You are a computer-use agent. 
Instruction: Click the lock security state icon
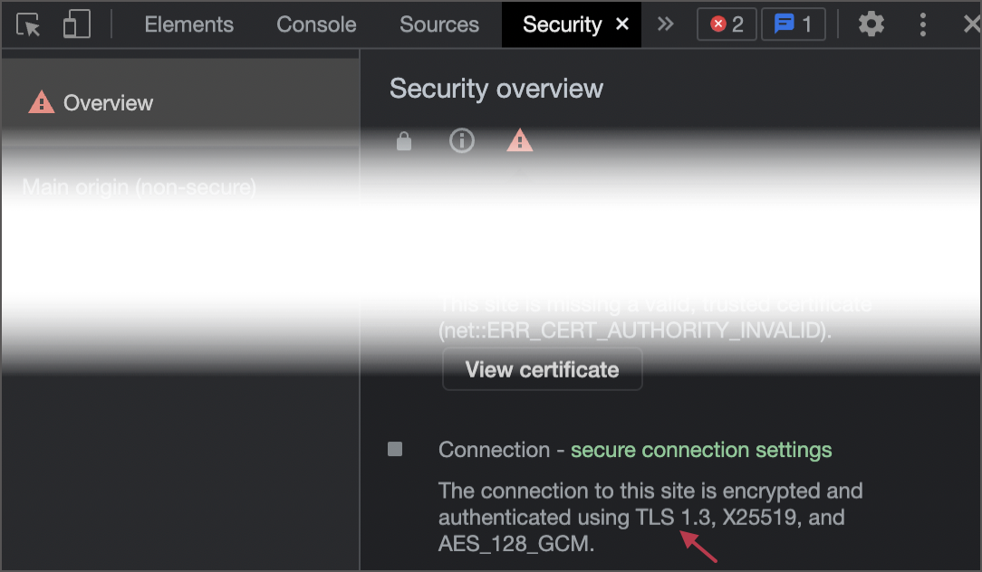point(403,140)
